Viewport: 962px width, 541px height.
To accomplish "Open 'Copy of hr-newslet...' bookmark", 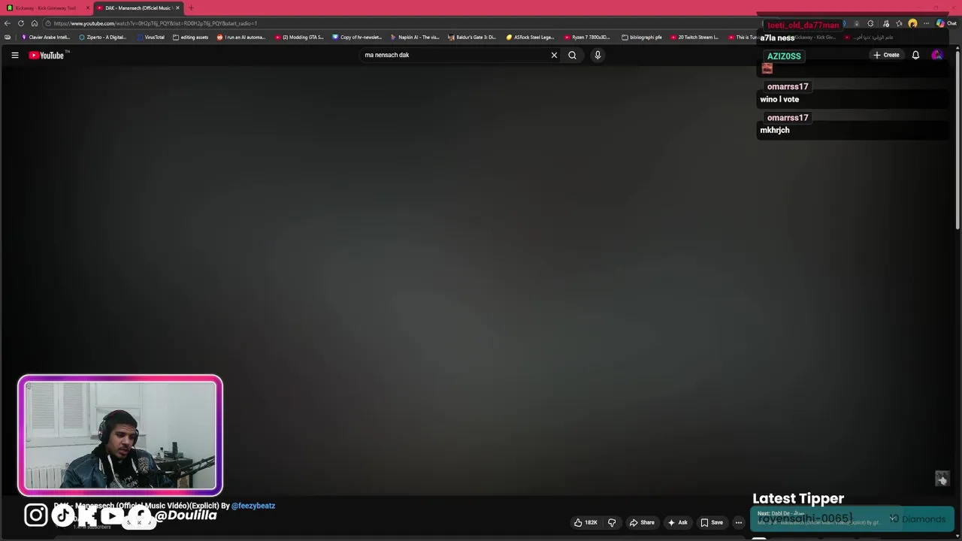I will point(357,37).
